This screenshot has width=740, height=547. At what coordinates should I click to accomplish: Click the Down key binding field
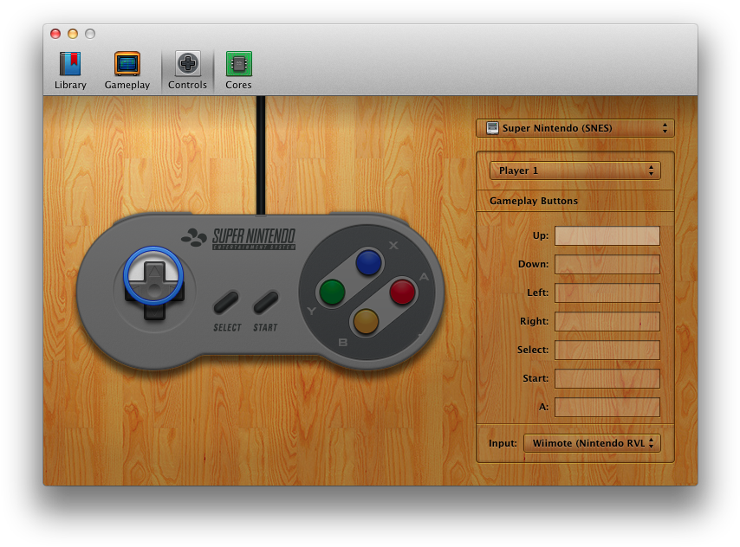607,265
